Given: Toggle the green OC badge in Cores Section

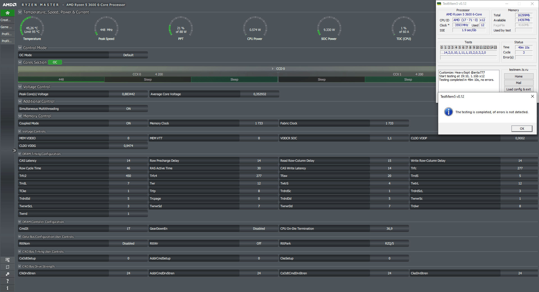Looking at the screenshot, I should pos(55,62).
